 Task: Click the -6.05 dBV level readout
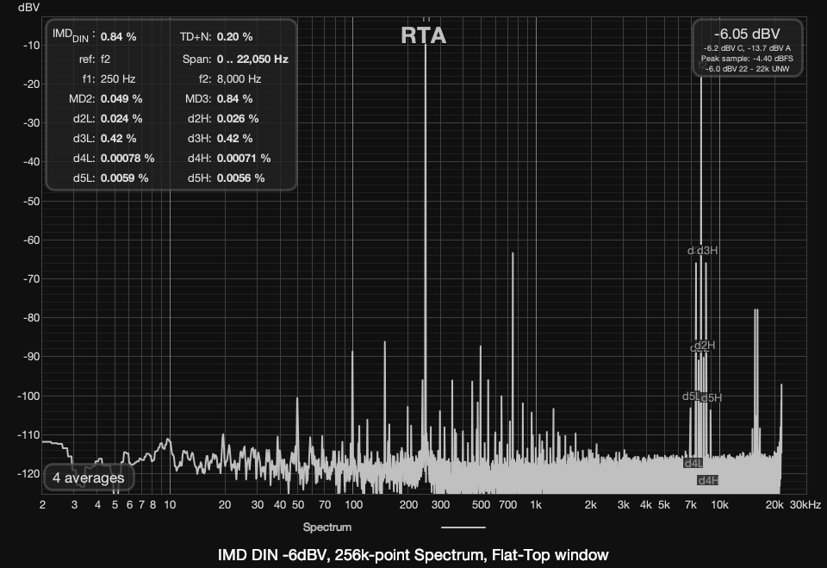(x=746, y=34)
